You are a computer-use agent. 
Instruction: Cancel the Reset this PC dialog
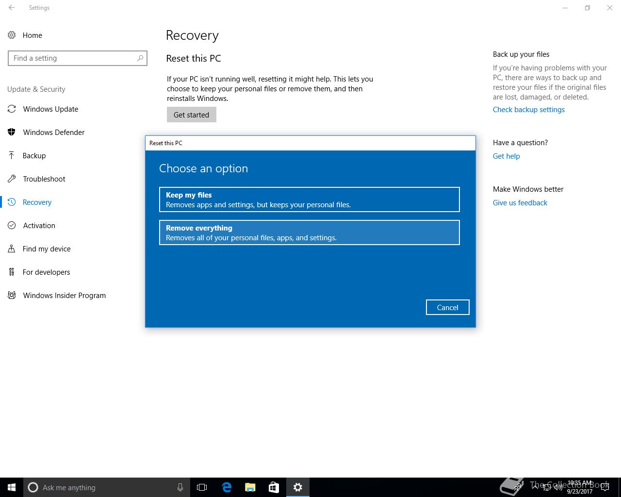pos(447,307)
